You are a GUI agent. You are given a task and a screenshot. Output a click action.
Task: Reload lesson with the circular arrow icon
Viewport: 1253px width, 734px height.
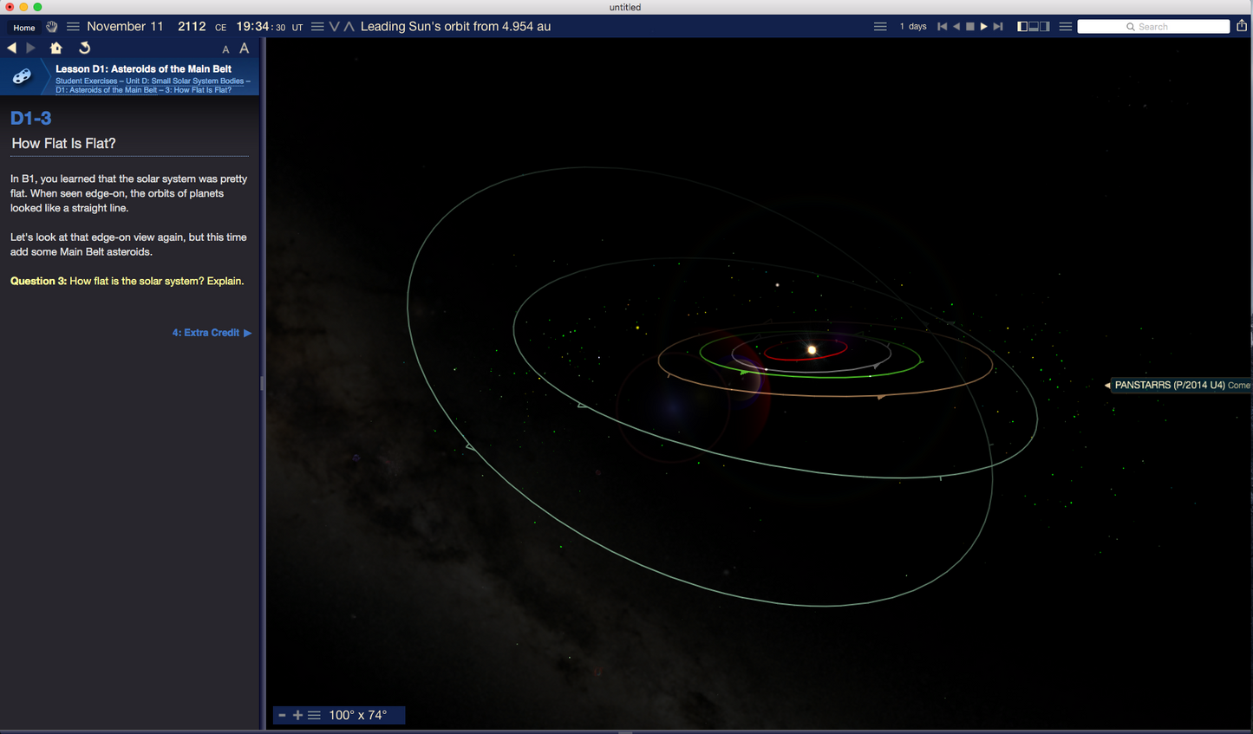(84, 49)
